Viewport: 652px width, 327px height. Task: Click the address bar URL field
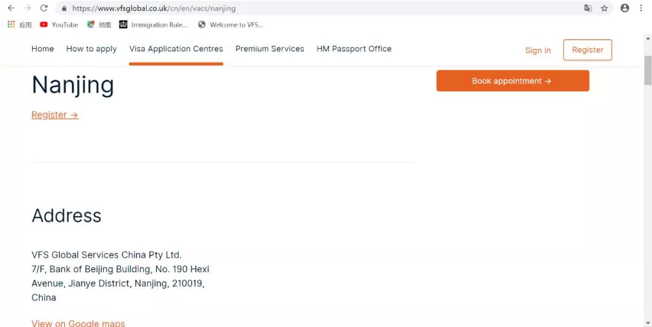302,8
